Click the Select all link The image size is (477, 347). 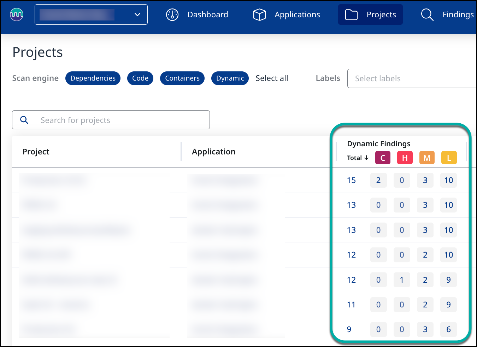tap(272, 78)
